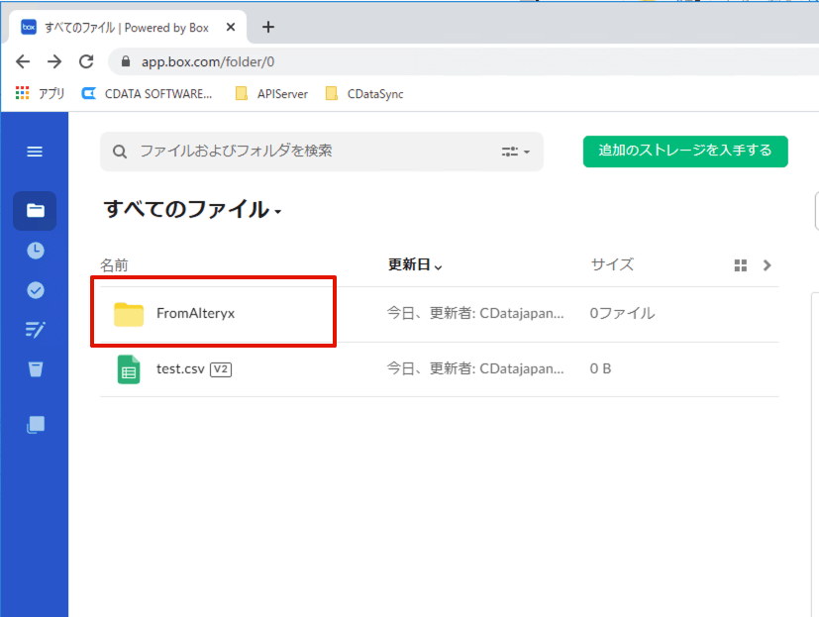
Task: Open search filter options dropdown
Action: (516, 152)
